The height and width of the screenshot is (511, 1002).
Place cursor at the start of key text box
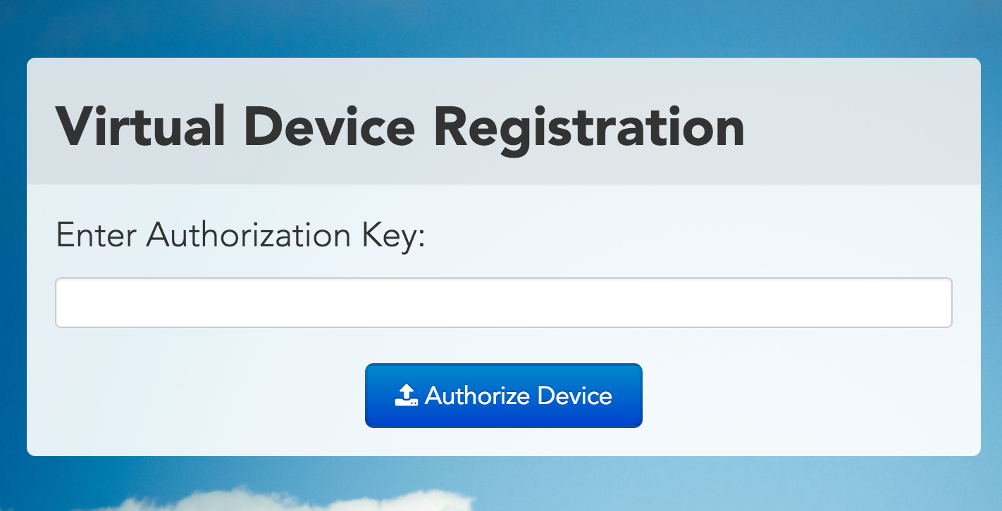(x=65, y=303)
